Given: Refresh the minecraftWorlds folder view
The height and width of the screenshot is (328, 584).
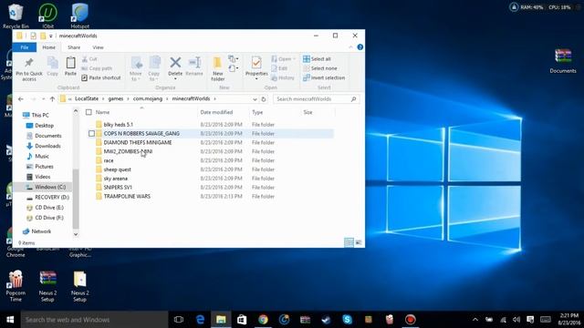Looking at the screenshot, I should click(x=264, y=99).
